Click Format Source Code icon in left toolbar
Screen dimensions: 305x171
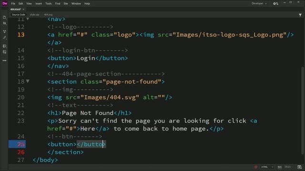point(4,38)
